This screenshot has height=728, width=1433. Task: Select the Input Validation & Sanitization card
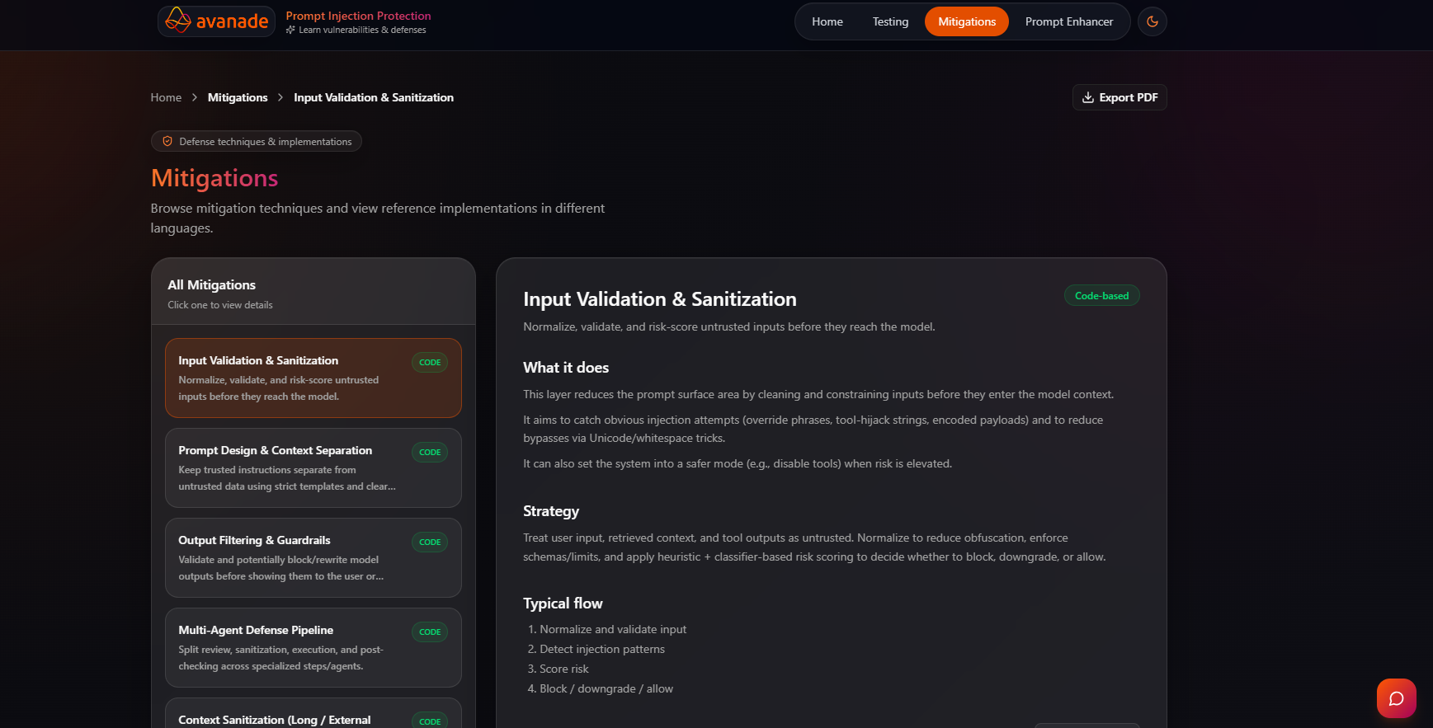click(x=313, y=378)
